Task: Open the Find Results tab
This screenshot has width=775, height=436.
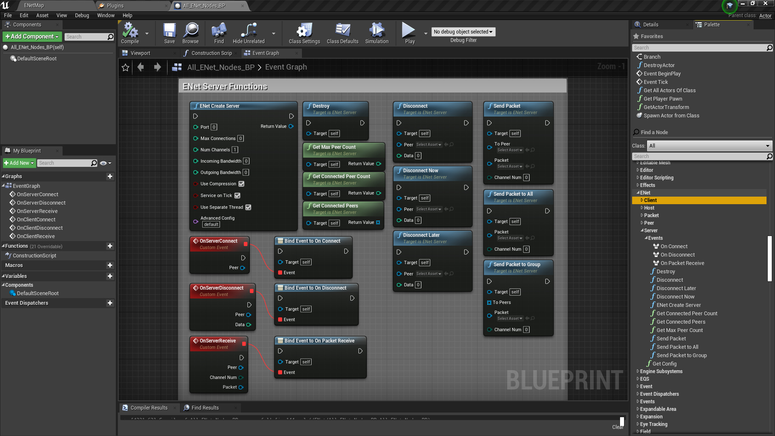Action: [x=205, y=408]
